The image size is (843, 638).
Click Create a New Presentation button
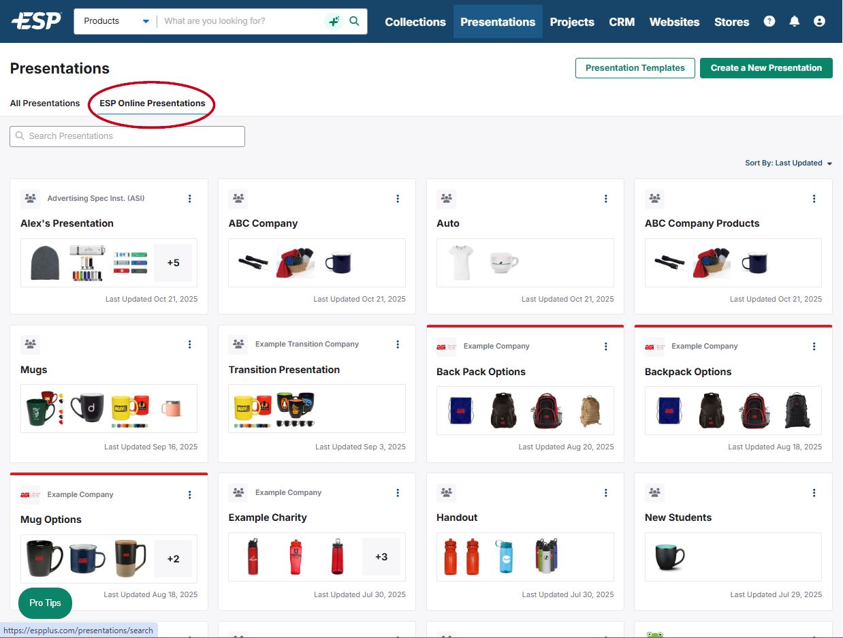[766, 68]
